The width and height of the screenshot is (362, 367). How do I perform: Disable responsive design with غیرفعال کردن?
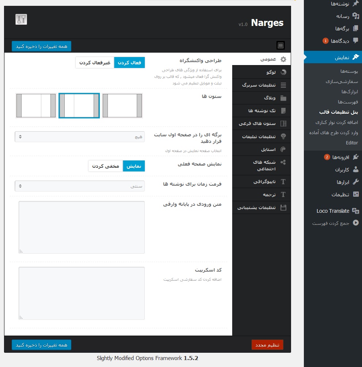point(95,63)
